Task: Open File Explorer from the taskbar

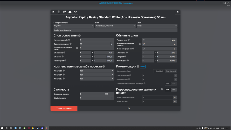Action: coord(33,128)
